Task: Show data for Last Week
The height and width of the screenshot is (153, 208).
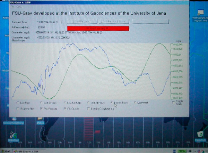Action: click(x=135, y=103)
